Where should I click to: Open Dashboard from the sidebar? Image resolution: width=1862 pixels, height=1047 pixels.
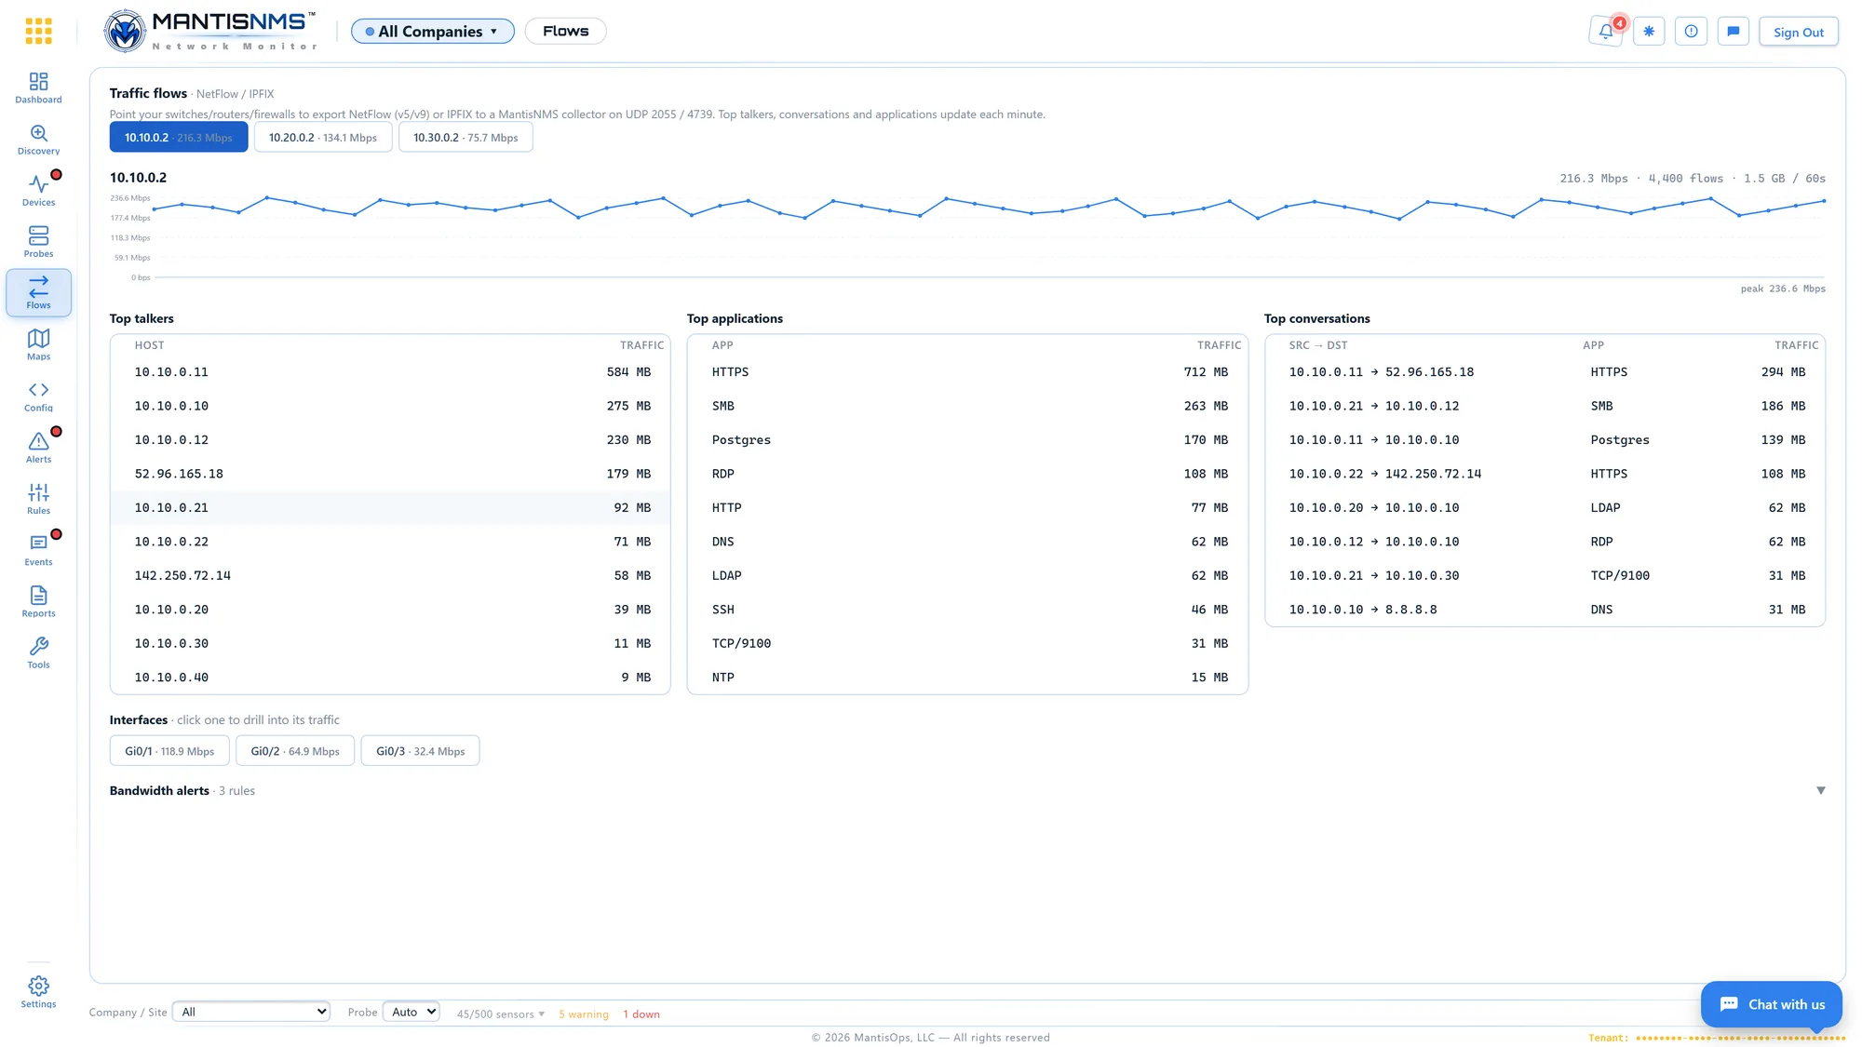point(38,88)
